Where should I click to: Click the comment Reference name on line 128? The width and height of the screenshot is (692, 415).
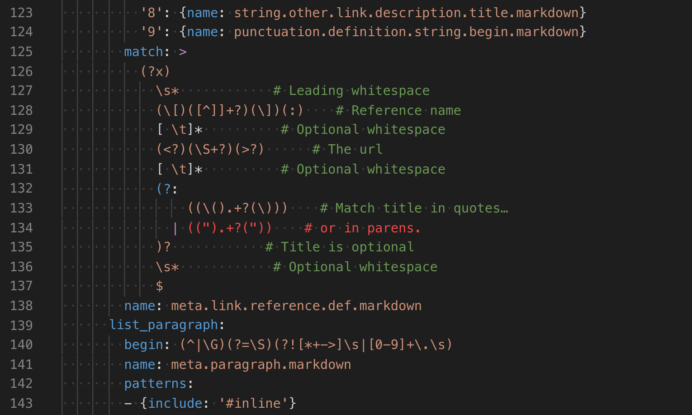click(406, 110)
